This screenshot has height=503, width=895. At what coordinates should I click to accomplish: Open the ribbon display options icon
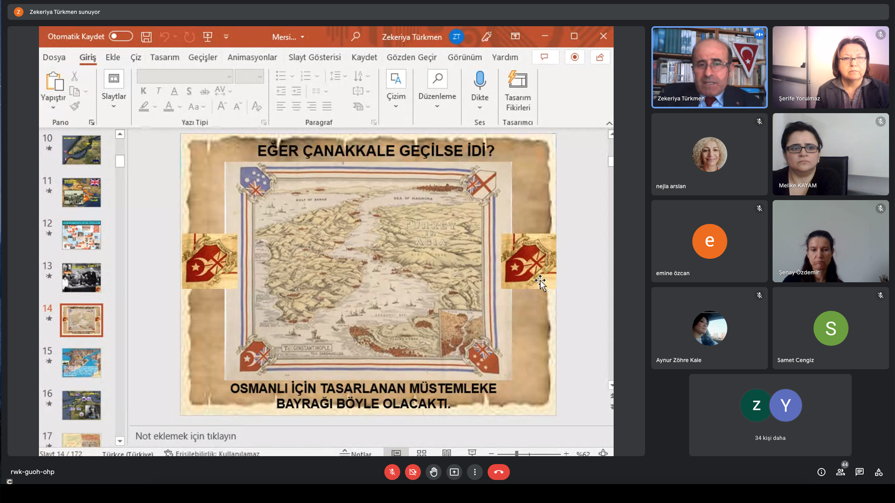pyautogui.click(x=515, y=36)
